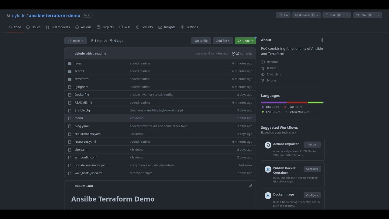Open update_resources.yaml file
The height and width of the screenshot is (219, 389).
click(x=91, y=165)
